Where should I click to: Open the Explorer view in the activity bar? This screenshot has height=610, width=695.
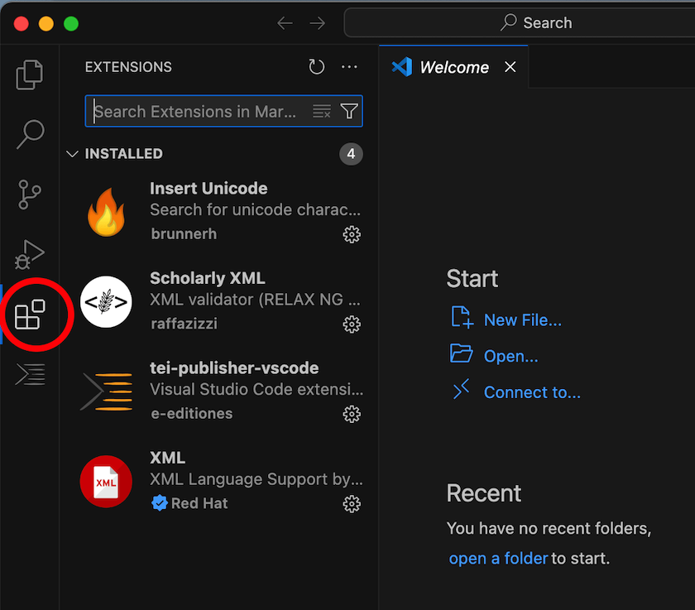[x=29, y=74]
